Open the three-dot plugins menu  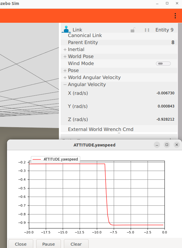click(x=175, y=16)
